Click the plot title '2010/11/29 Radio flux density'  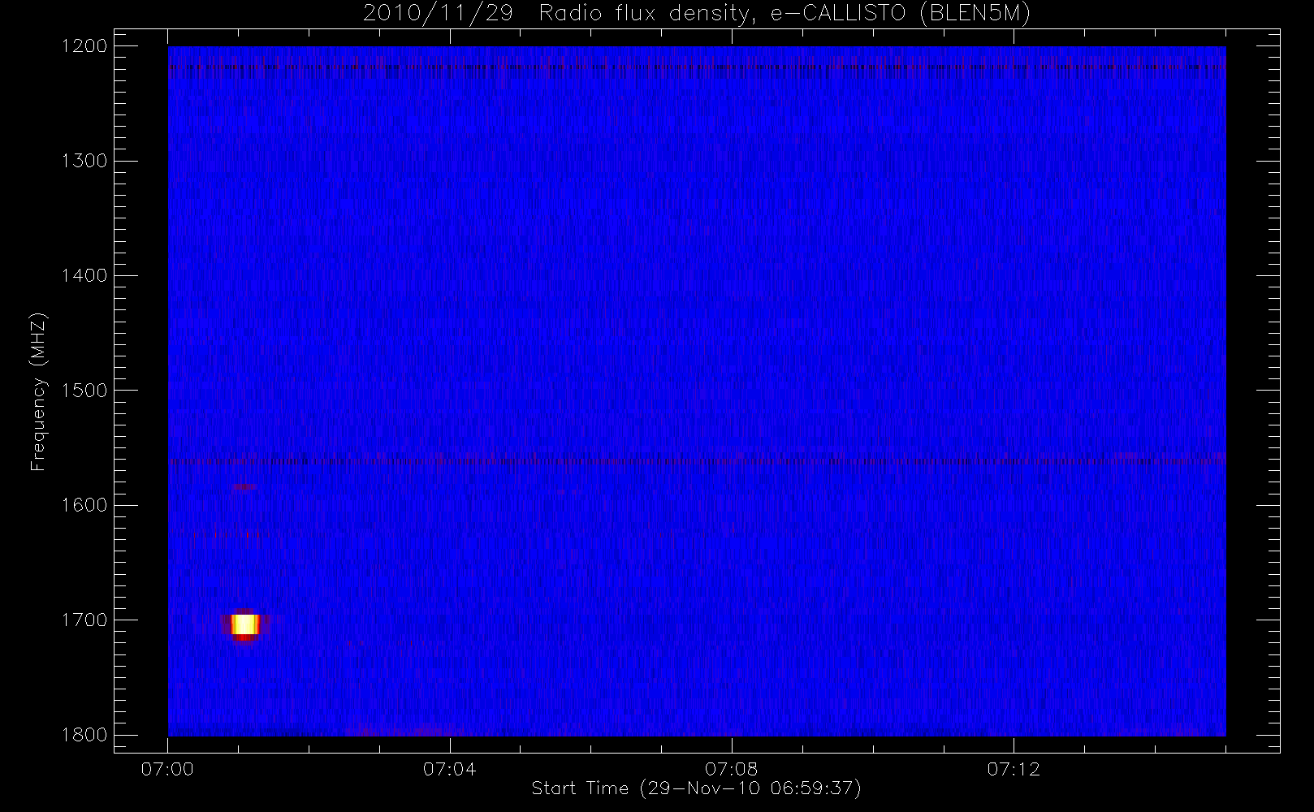697,14
